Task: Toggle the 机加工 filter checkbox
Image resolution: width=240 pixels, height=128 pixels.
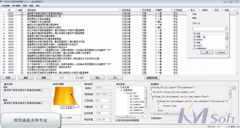Action: click(x=194, y=46)
